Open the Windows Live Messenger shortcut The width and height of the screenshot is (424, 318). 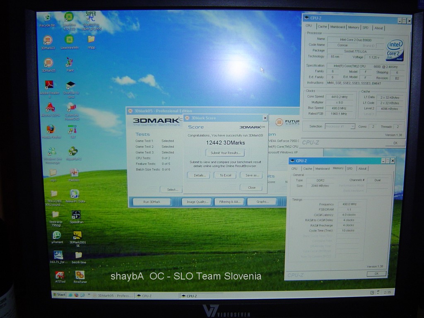[53, 156]
